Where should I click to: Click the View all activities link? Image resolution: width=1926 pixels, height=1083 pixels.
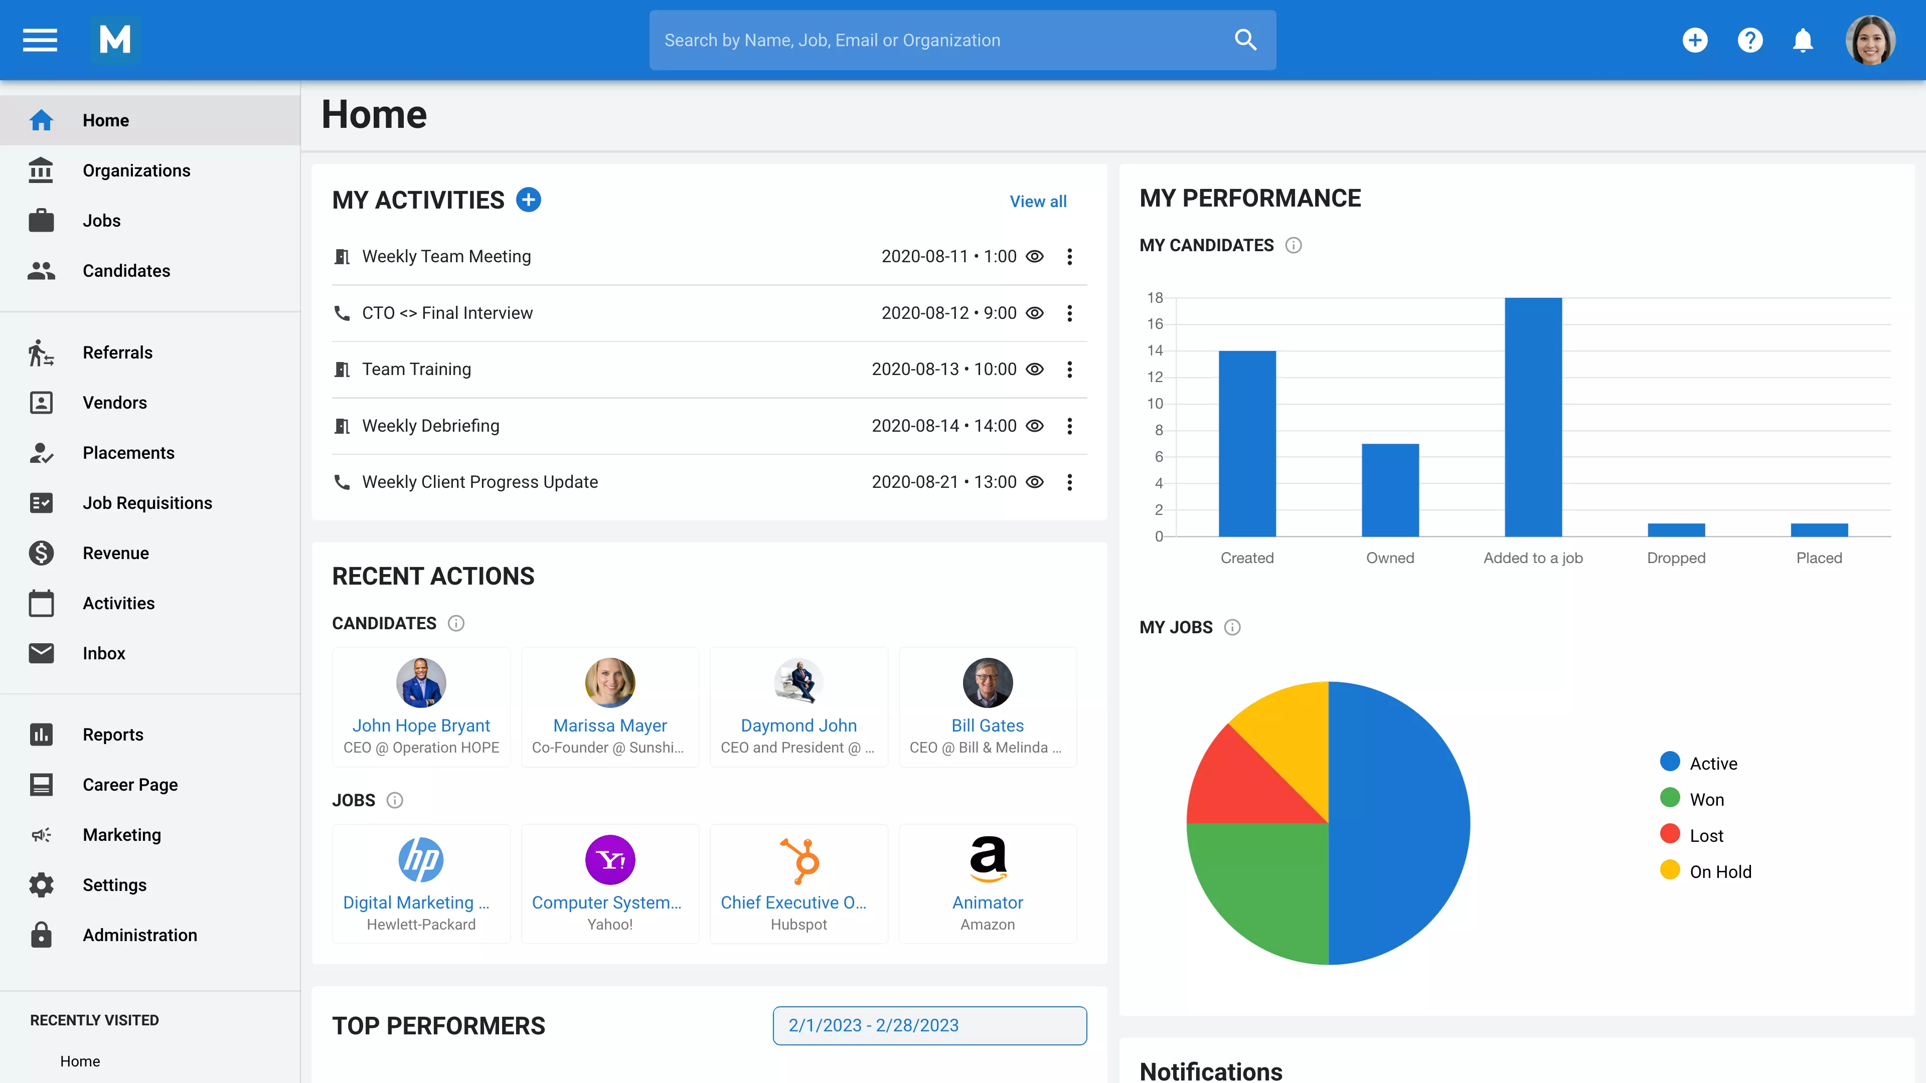(x=1039, y=201)
